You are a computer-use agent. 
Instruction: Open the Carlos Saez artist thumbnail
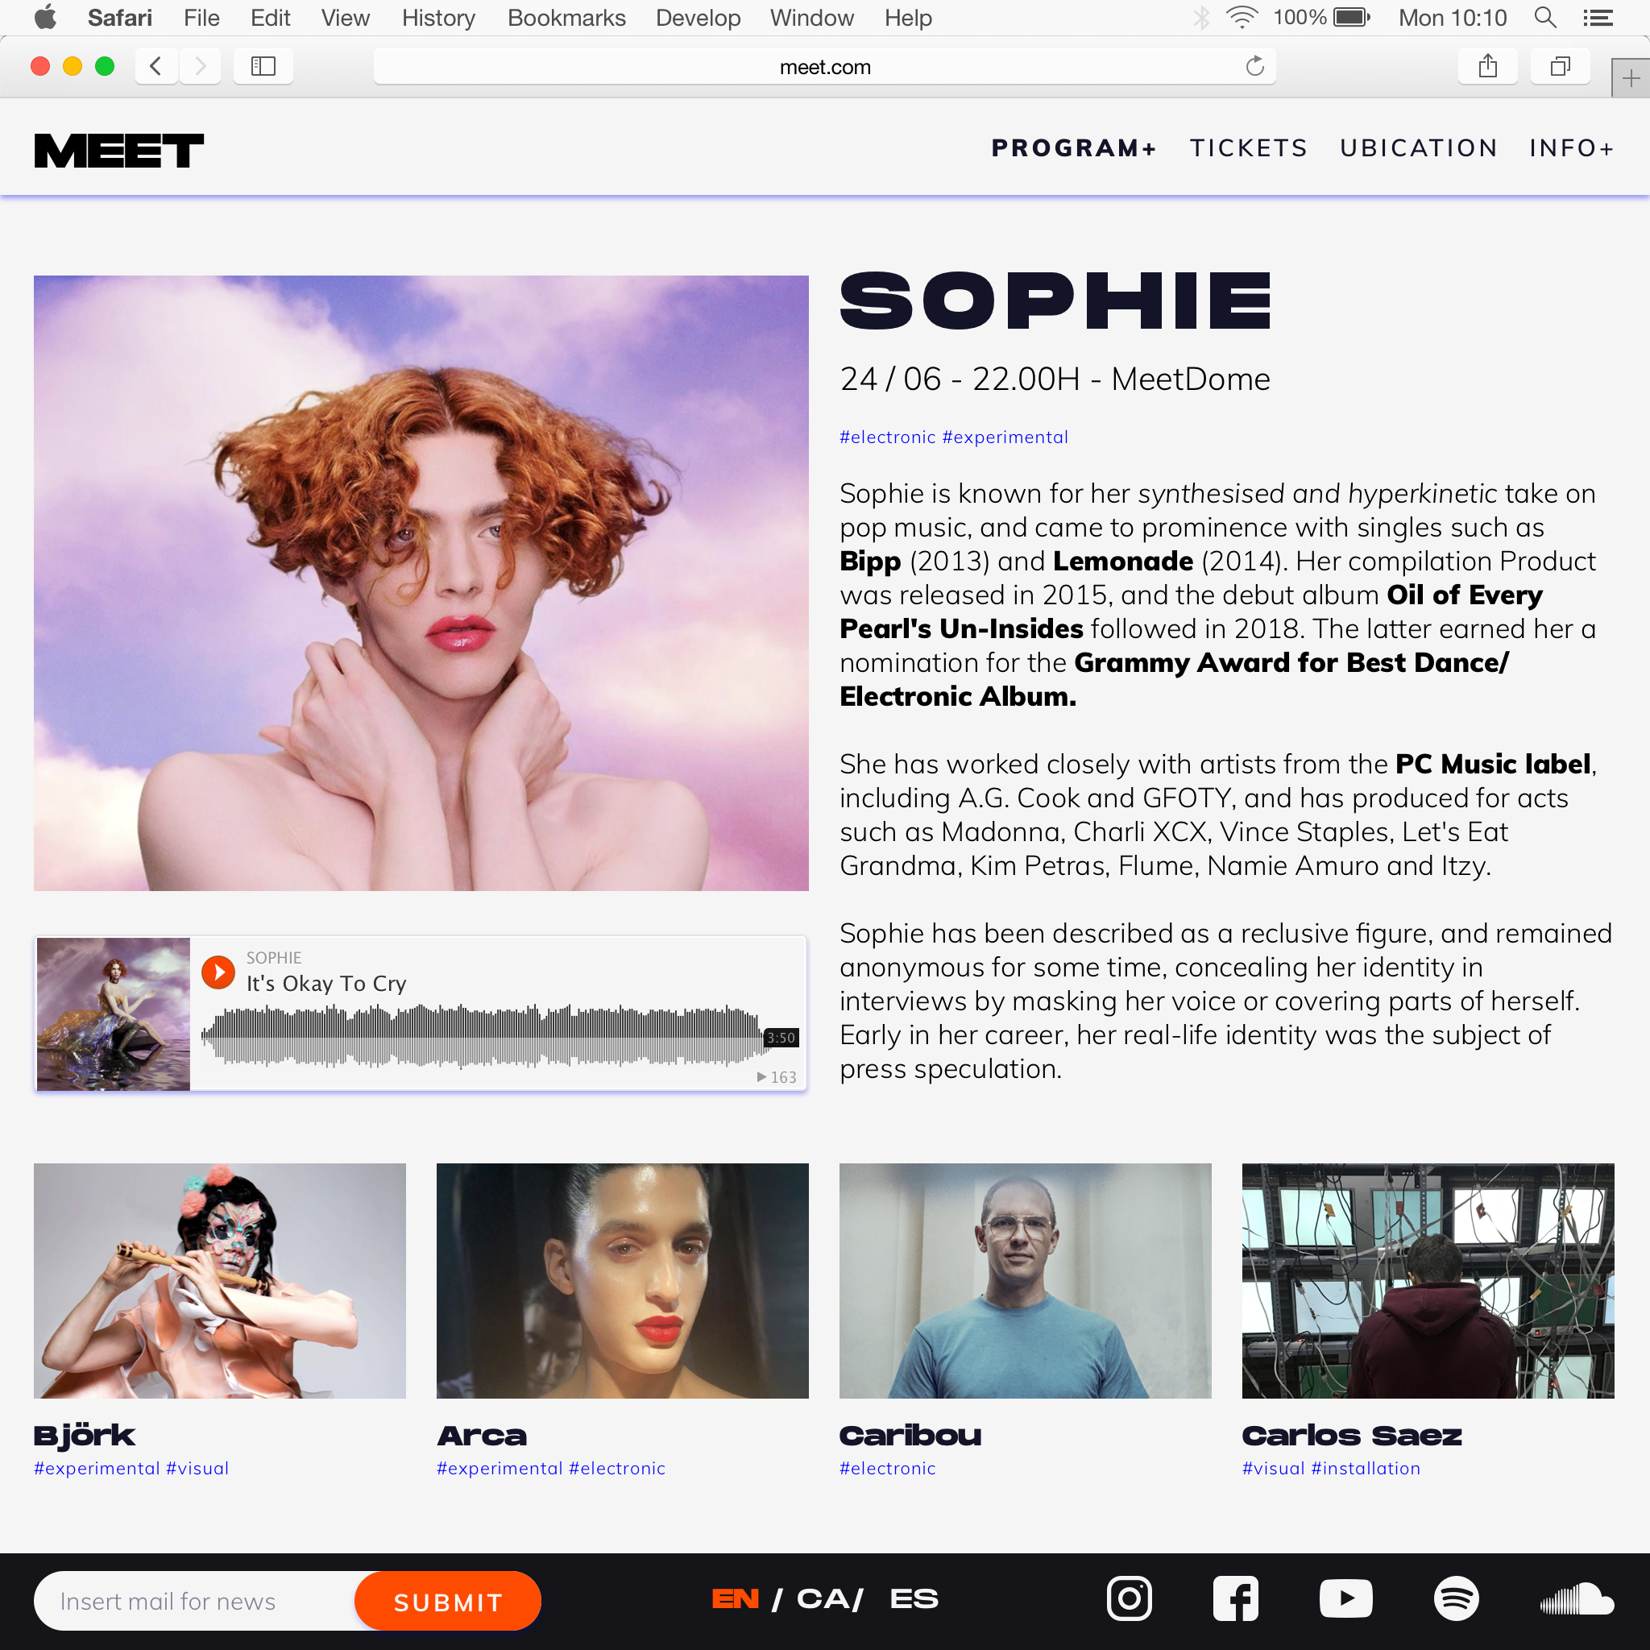click(x=1428, y=1280)
